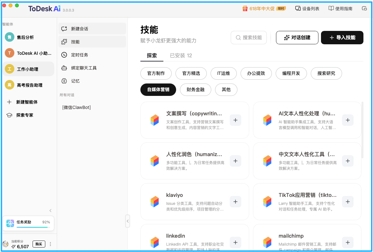373x252 pixels.
Task: Add the TikTok应用营销 skill
Action: tap(347, 202)
